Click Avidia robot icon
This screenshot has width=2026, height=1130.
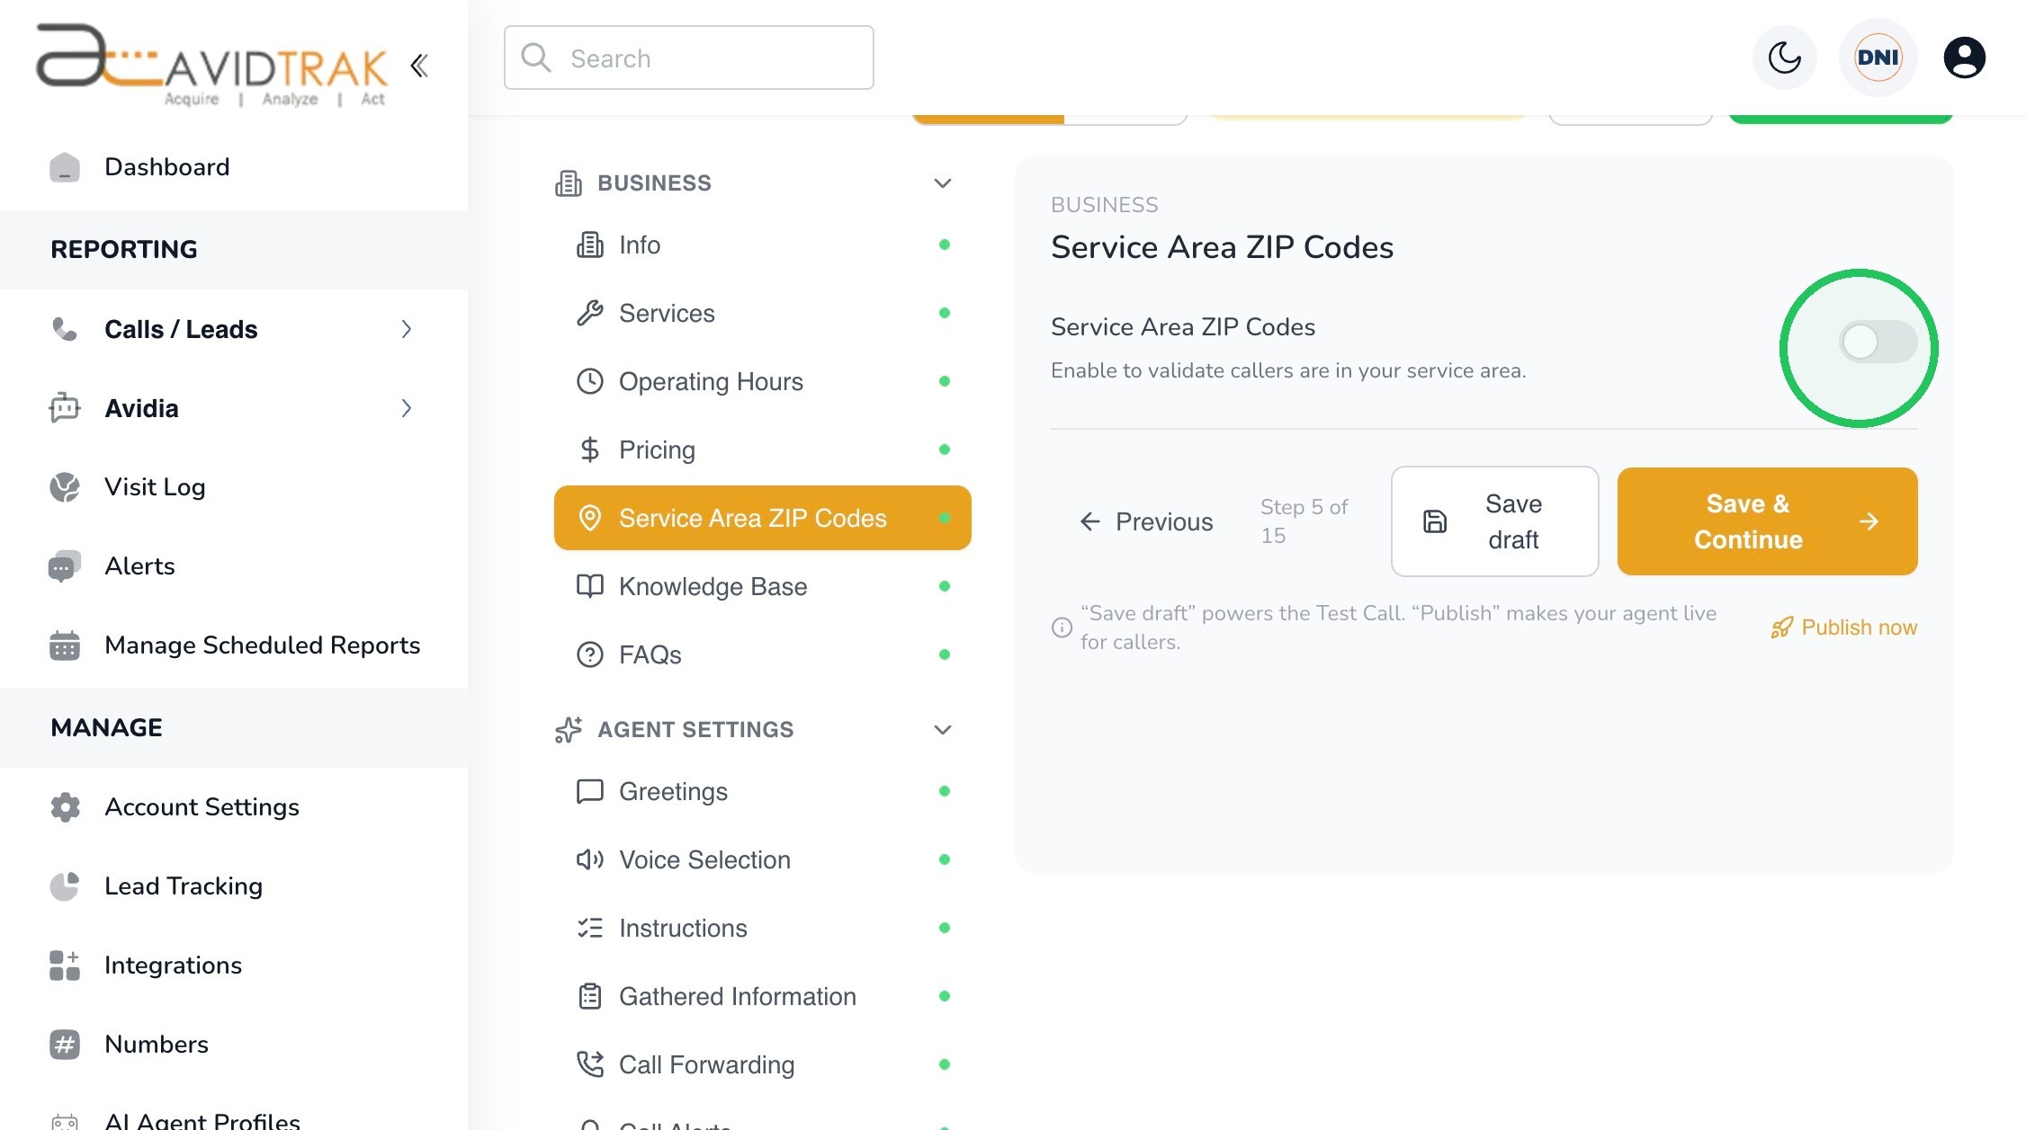[65, 408]
